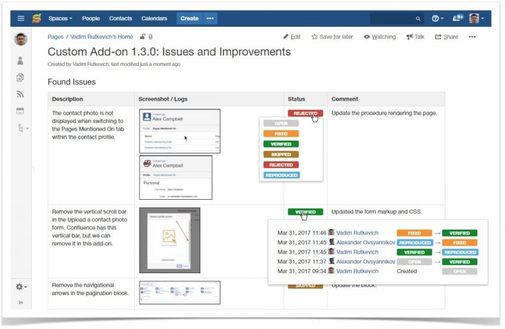Click the header search field

coord(397,18)
